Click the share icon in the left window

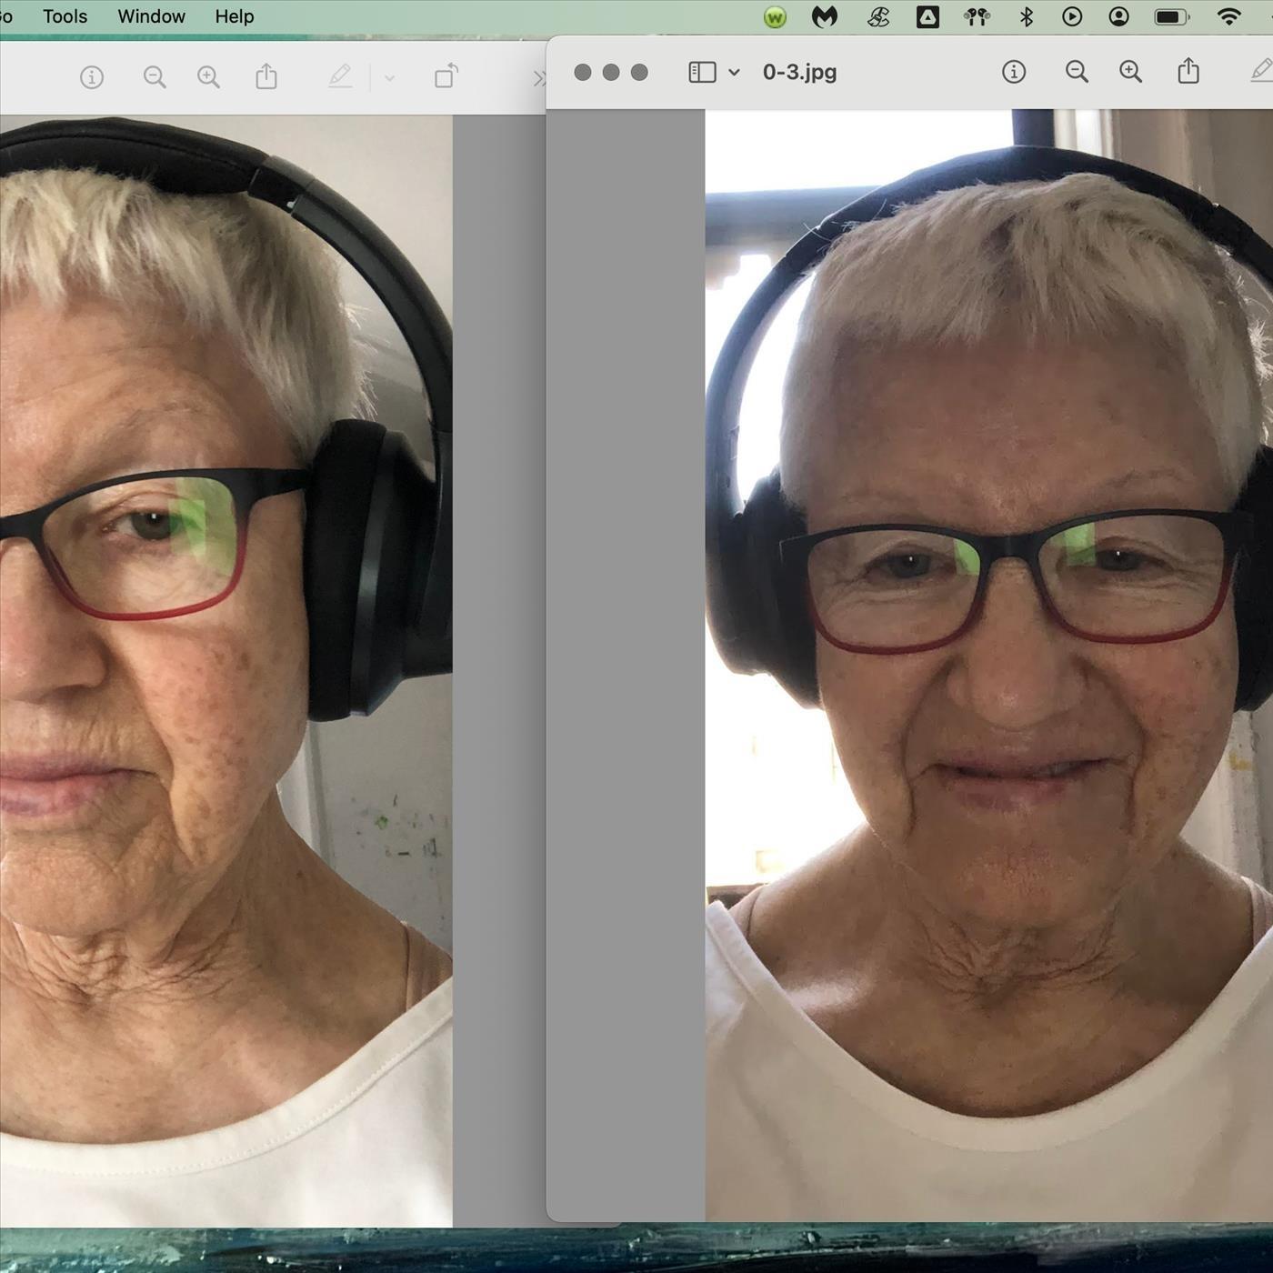pyautogui.click(x=266, y=76)
